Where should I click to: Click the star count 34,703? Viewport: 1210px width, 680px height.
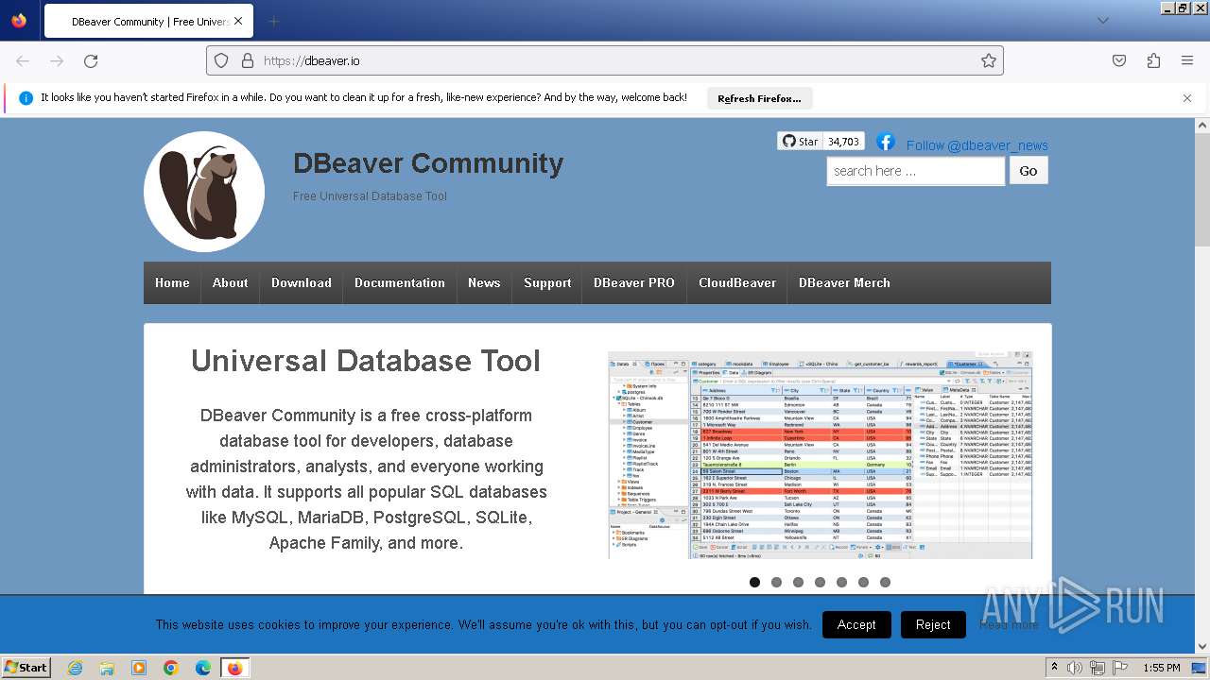(843, 142)
